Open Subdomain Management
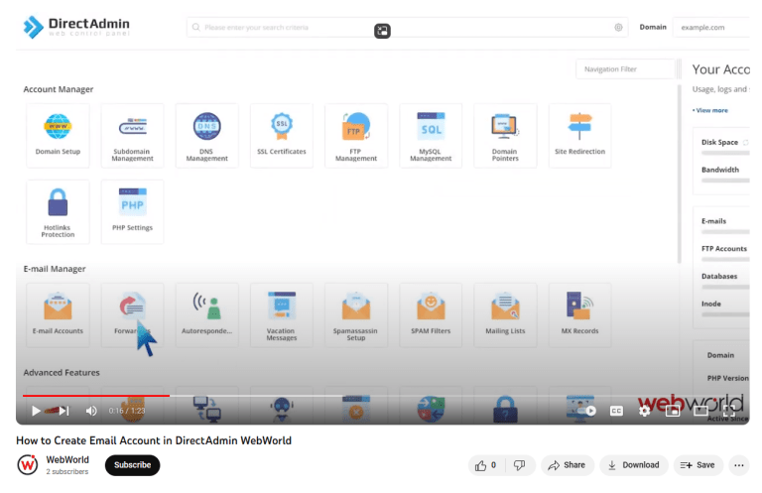The image size is (762, 493). (x=132, y=136)
